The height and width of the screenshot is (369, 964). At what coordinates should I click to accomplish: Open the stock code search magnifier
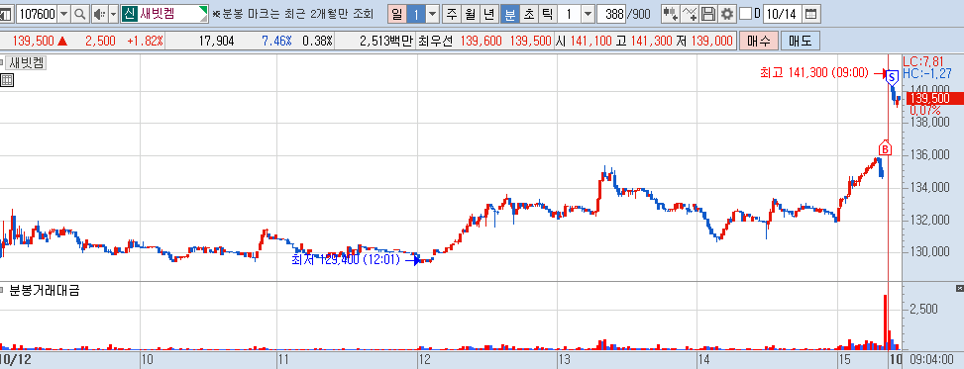[x=80, y=14]
